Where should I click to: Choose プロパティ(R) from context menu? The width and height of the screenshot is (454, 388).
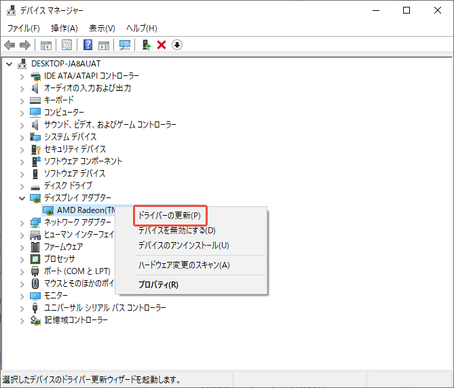click(158, 285)
